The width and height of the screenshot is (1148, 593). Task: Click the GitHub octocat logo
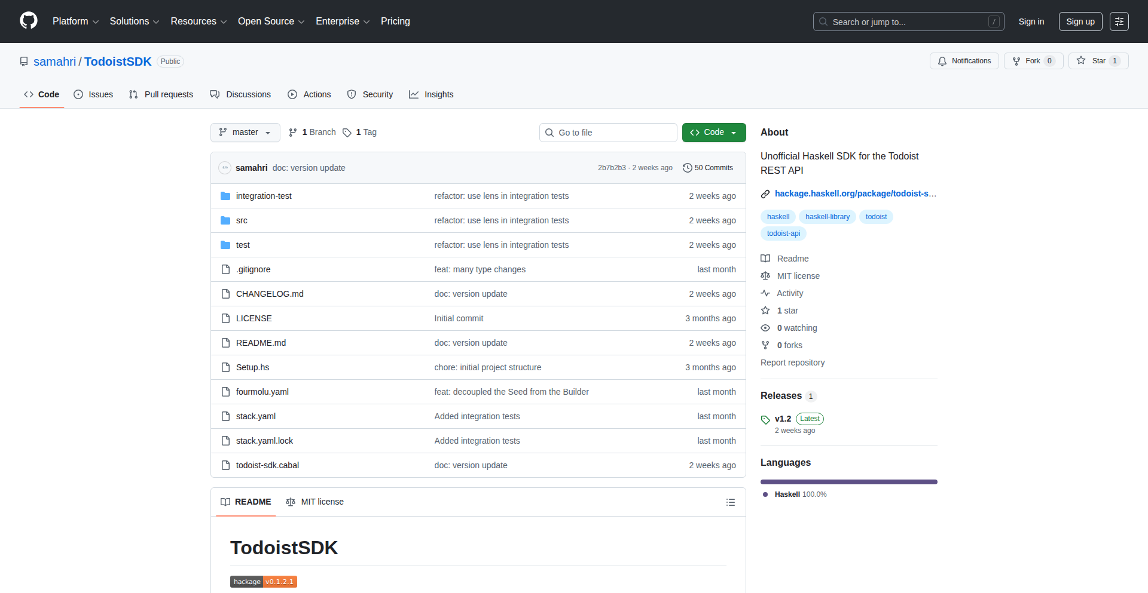pos(28,21)
